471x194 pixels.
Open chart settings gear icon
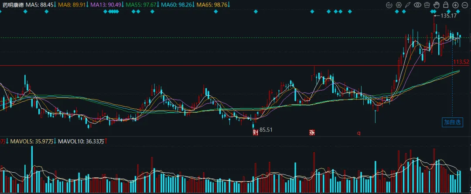coord(399,5)
